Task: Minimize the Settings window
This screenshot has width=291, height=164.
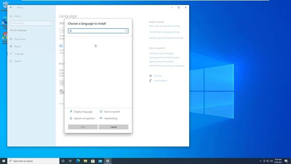Action: pyautogui.click(x=172, y=7)
